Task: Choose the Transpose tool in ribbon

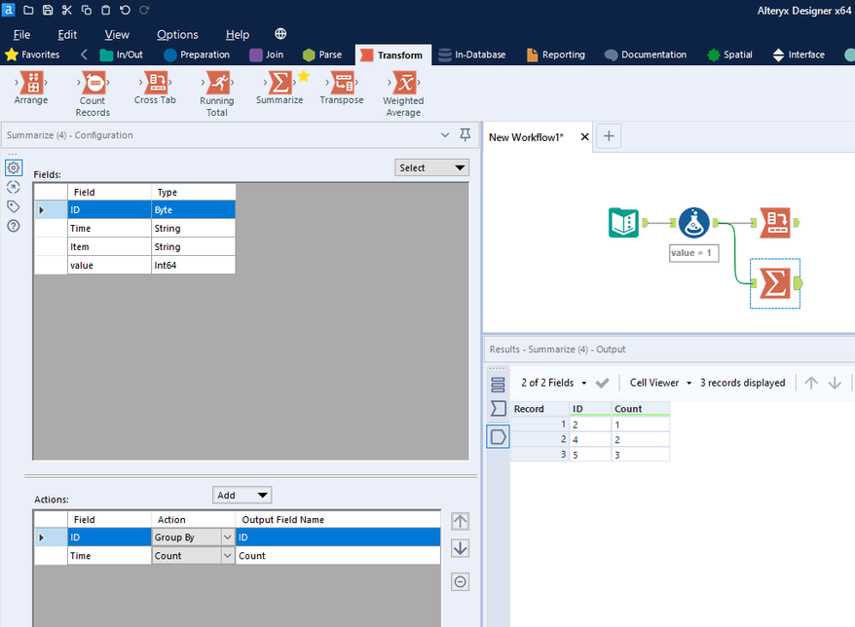Action: coord(342,84)
